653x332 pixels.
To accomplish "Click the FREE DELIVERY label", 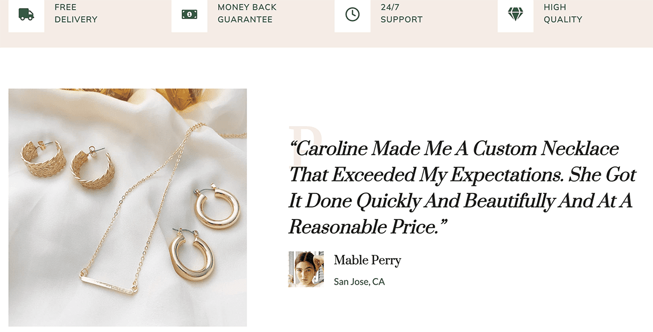I will pos(76,14).
